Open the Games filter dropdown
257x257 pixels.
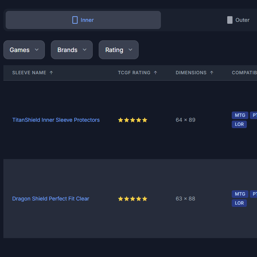tap(24, 50)
